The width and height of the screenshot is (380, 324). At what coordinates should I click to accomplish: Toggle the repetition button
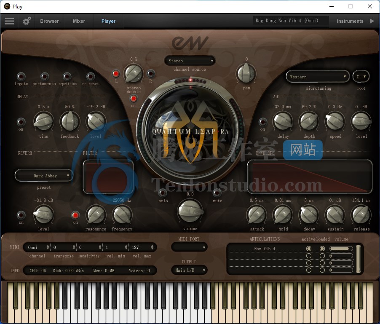pos(67,76)
